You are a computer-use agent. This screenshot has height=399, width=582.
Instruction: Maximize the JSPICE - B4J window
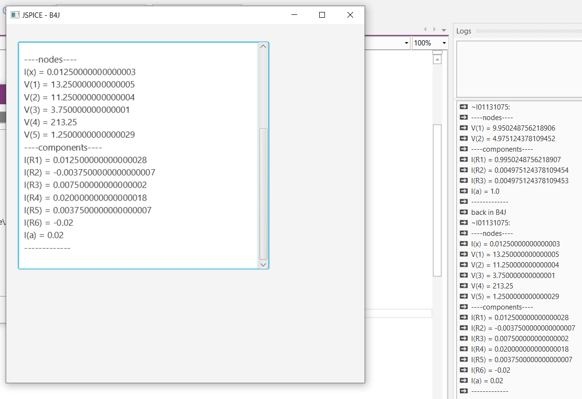coord(322,15)
